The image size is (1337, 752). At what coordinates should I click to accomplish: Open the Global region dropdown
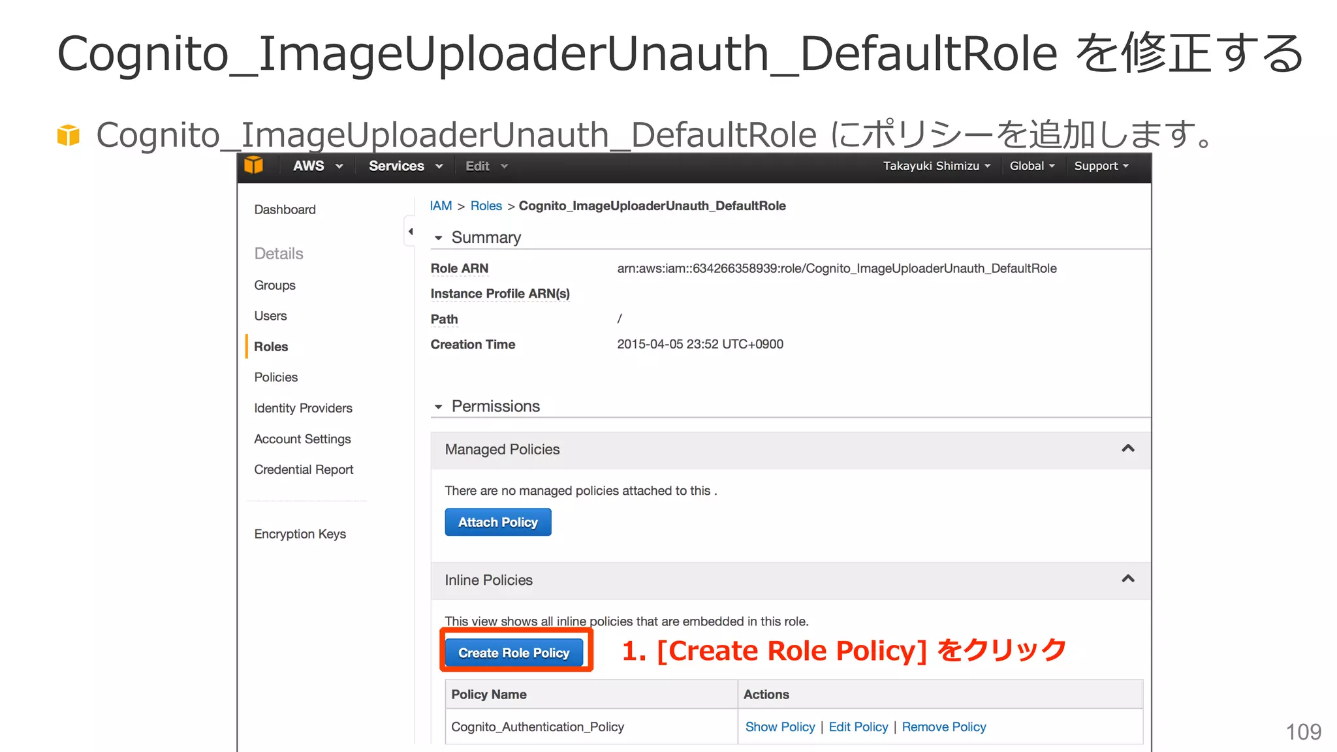[1032, 166]
